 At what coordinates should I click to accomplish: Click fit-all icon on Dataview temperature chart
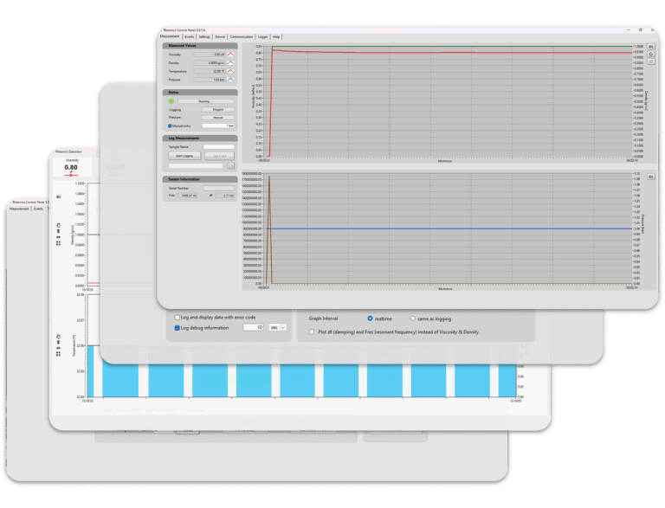[59, 354]
